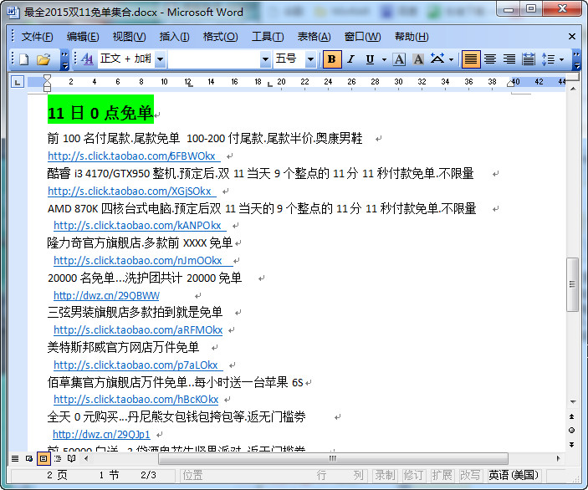
Task: Click the horizontal scrollbar thumb
Action: coord(333,458)
